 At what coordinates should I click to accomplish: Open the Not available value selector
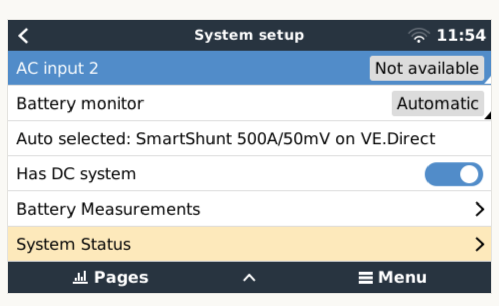[426, 68]
